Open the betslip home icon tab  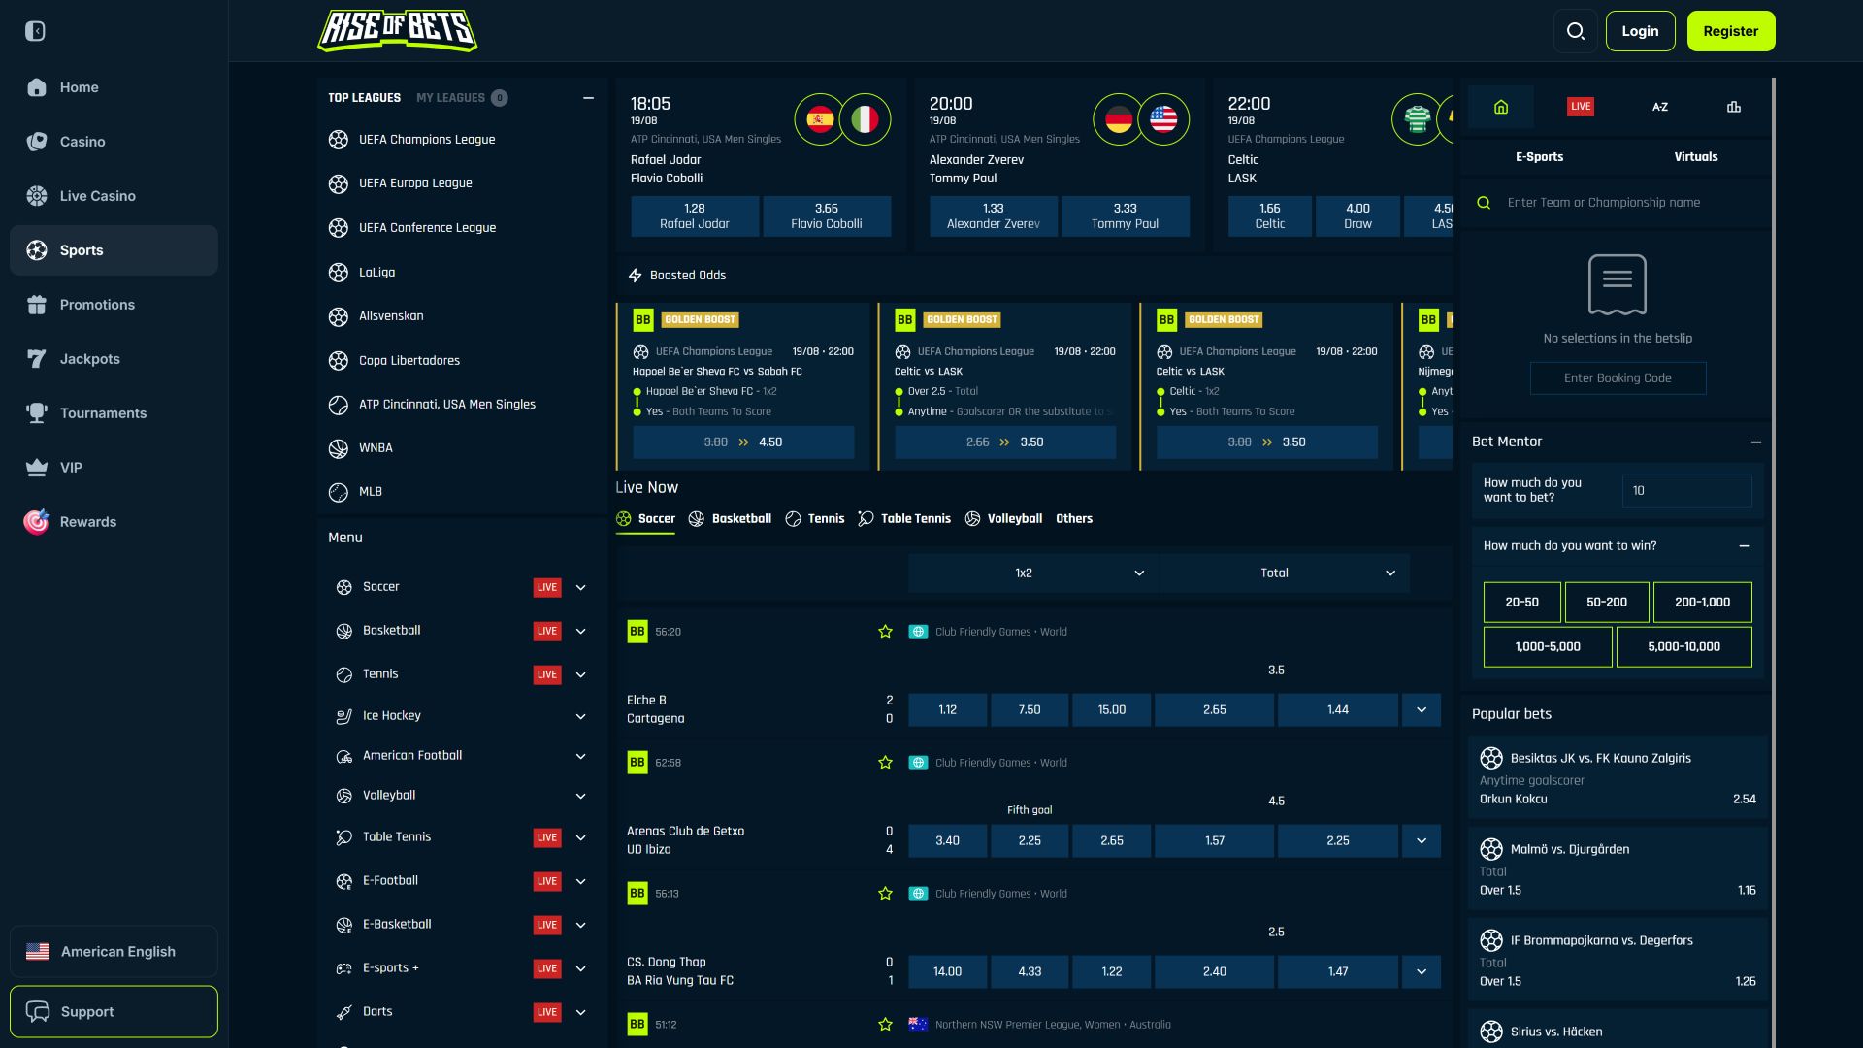pyautogui.click(x=1501, y=107)
